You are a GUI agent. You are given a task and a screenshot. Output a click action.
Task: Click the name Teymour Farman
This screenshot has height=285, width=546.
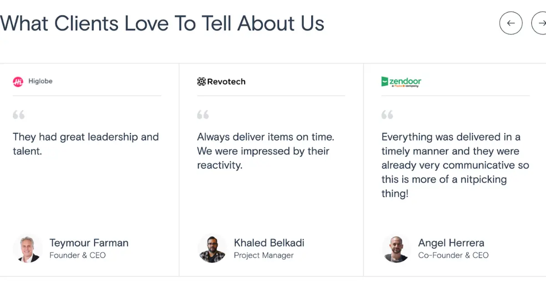pos(89,243)
